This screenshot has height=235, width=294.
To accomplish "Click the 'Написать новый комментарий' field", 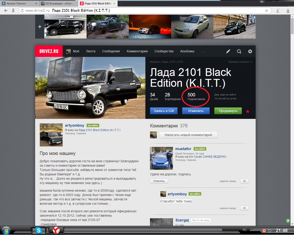I will (188, 135).
